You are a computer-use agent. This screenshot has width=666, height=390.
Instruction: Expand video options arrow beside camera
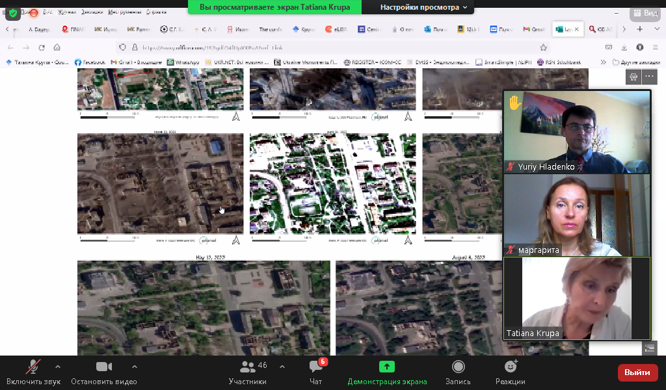[135, 367]
